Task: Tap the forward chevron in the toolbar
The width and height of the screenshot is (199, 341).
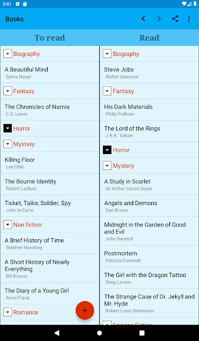Action: point(159,19)
